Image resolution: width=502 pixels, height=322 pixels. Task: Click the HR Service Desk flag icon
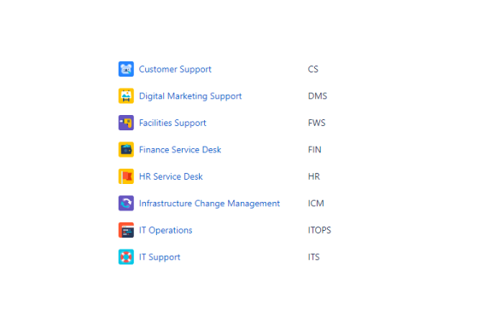tap(126, 176)
